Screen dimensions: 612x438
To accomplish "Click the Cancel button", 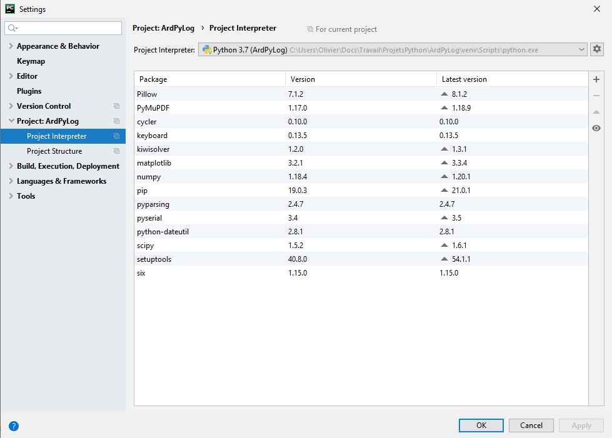I will 531,426.
